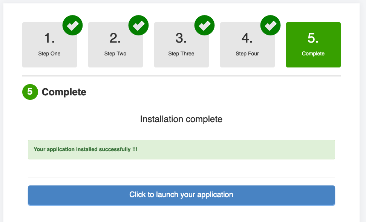This screenshot has width=366, height=222.
Task: Click the gray divider bar below the step tiles
Action: (181, 76)
